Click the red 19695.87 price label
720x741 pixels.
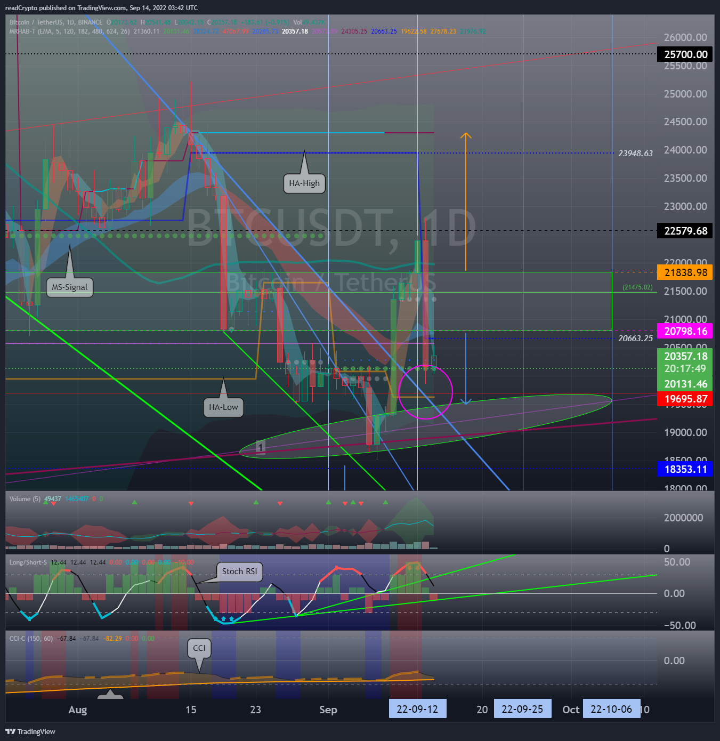pos(685,399)
